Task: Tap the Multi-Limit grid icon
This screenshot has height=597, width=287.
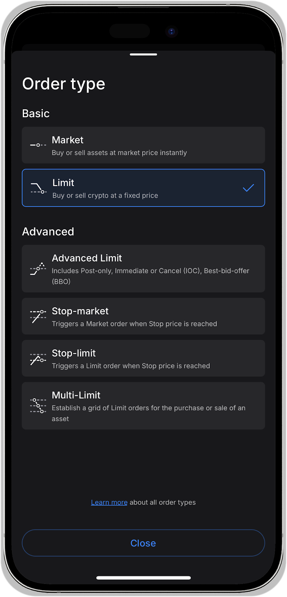Action: pyautogui.click(x=38, y=406)
